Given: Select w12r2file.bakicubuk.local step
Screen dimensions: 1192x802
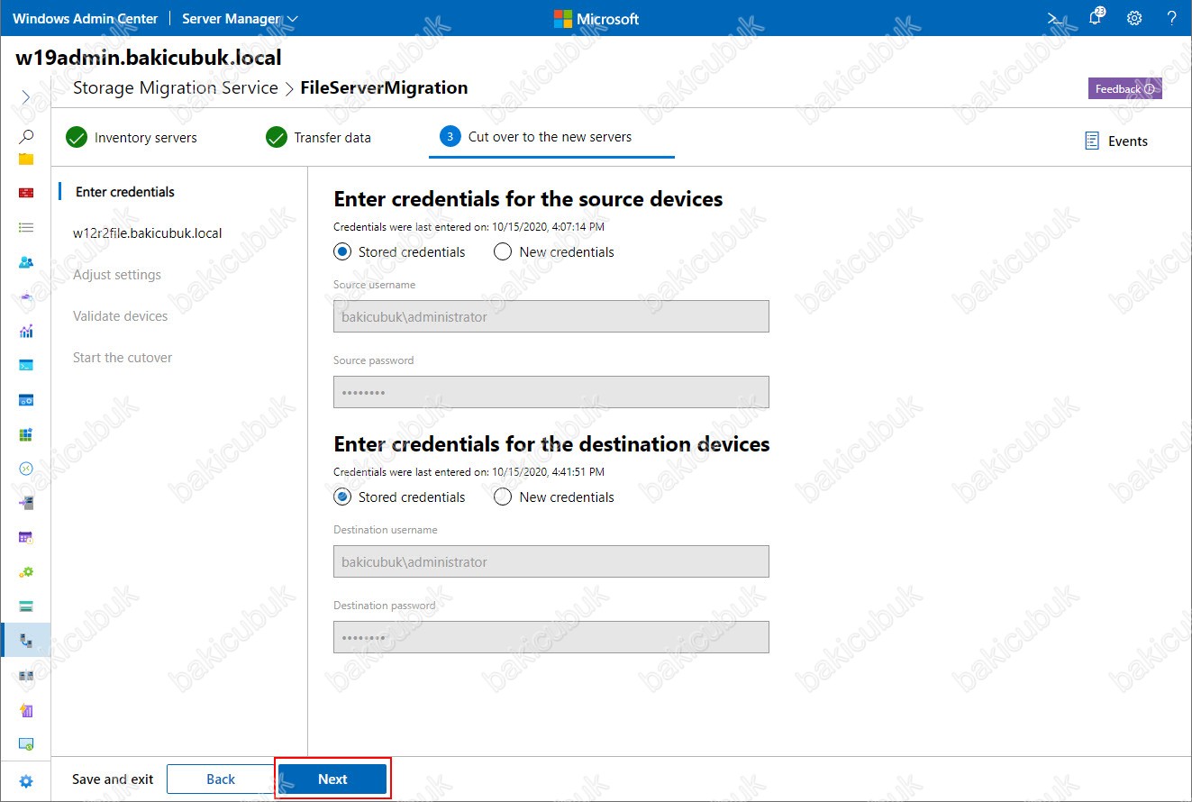Looking at the screenshot, I should pos(148,233).
